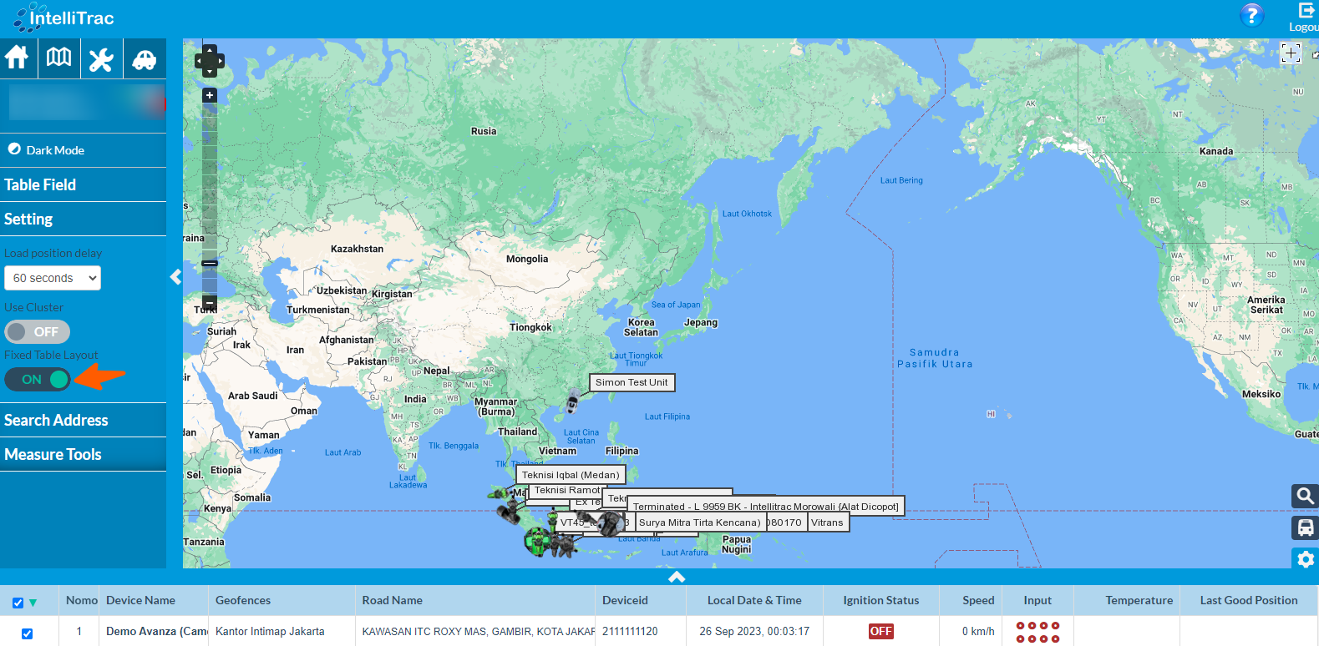Open the Home icon tab

(x=18, y=58)
